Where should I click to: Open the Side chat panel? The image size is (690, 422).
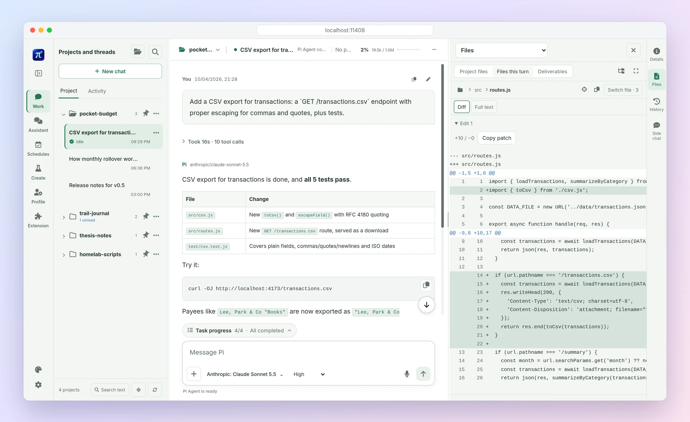pyautogui.click(x=657, y=131)
